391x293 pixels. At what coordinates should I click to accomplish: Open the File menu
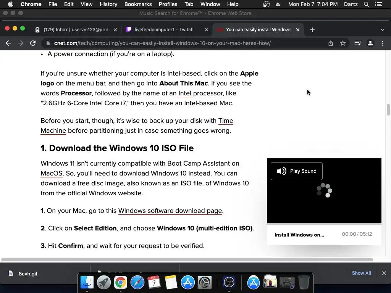[53, 4]
